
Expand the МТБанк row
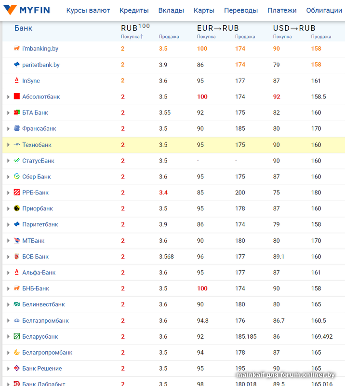point(8,241)
